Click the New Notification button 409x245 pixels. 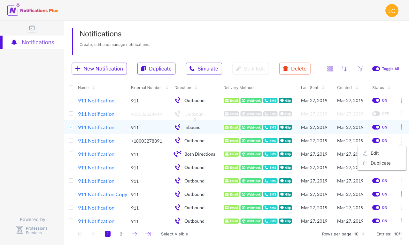(x=99, y=69)
